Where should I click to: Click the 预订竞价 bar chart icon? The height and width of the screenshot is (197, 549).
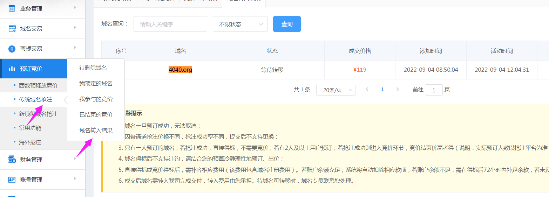tap(12, 69)
